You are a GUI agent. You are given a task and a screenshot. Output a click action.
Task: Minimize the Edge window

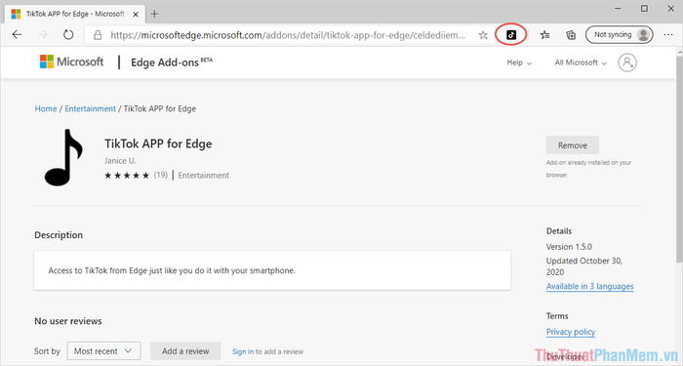618,9
